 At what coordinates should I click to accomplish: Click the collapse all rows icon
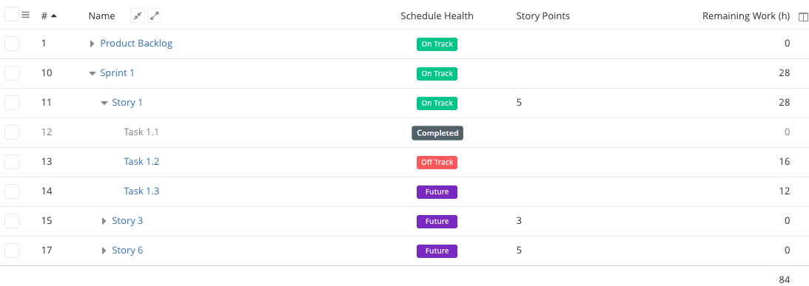pos(137,16)
